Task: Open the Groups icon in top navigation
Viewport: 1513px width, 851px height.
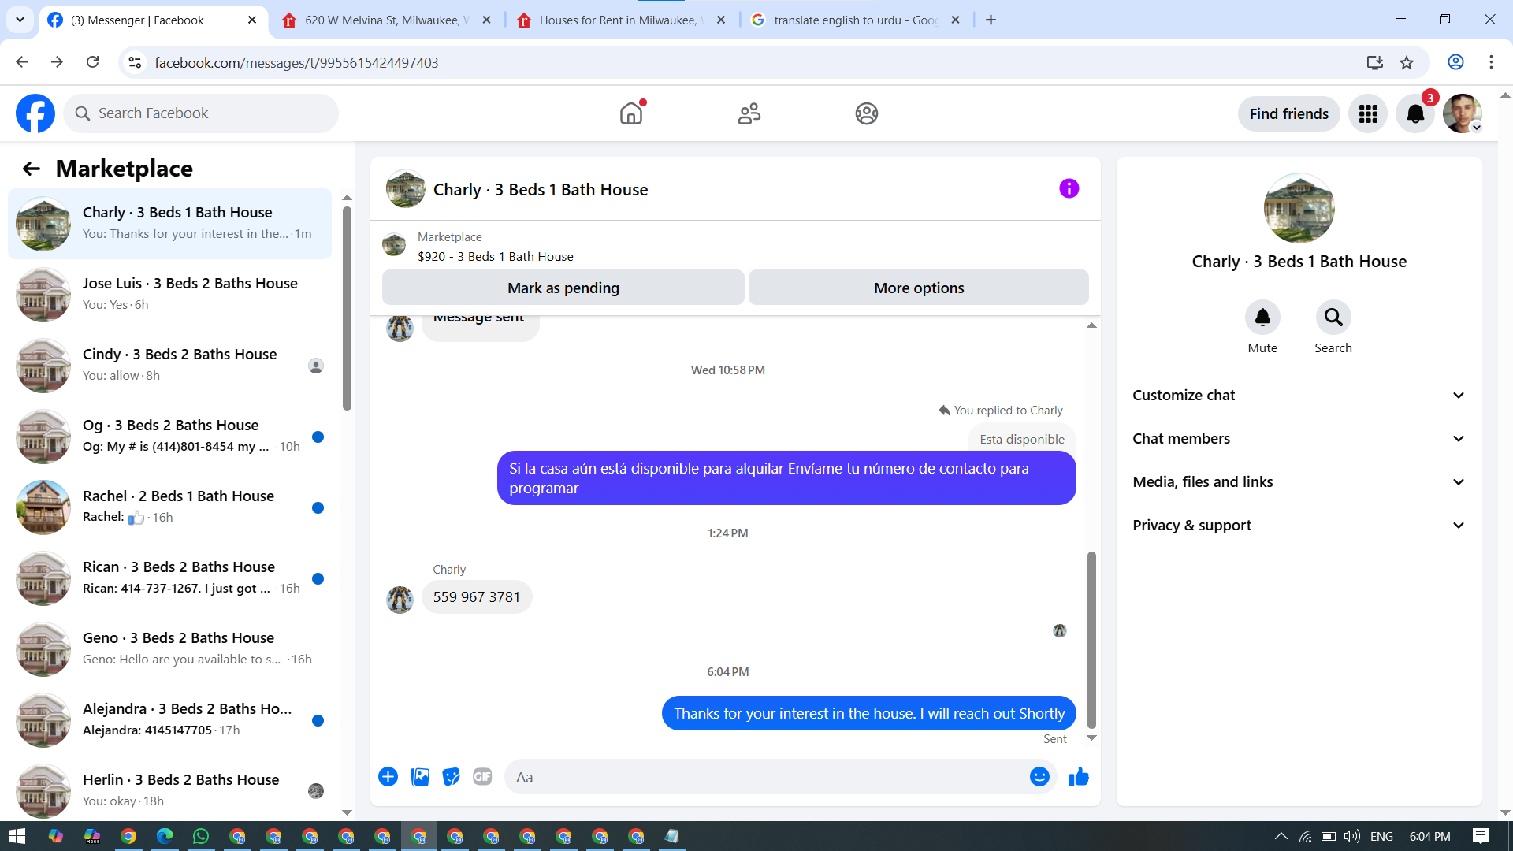Action: (866, 113)
